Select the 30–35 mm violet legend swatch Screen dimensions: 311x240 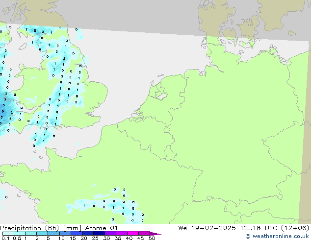click(x=110, y=234)
